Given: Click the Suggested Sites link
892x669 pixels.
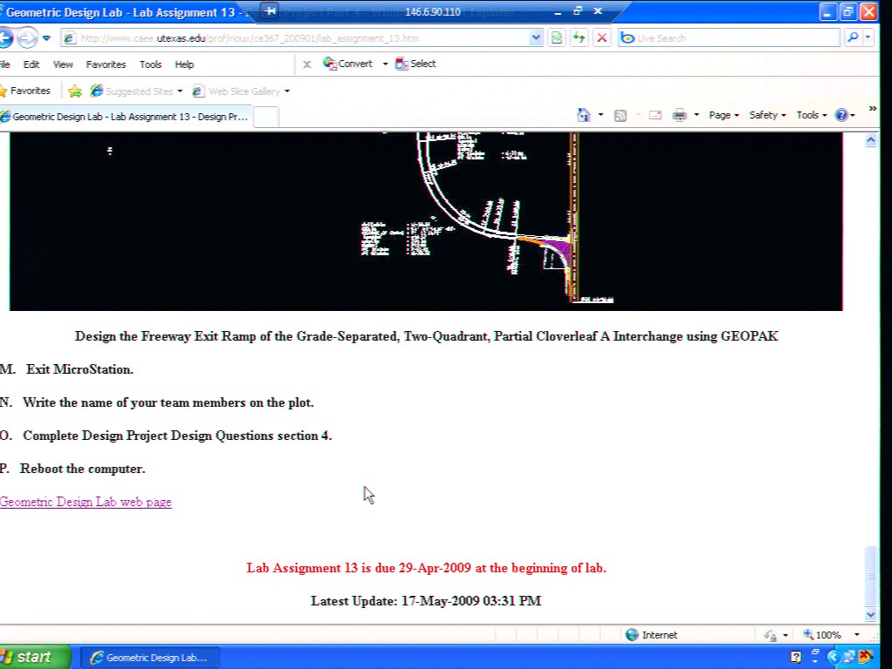Looking at the screenshot, I should coord(133,91).
